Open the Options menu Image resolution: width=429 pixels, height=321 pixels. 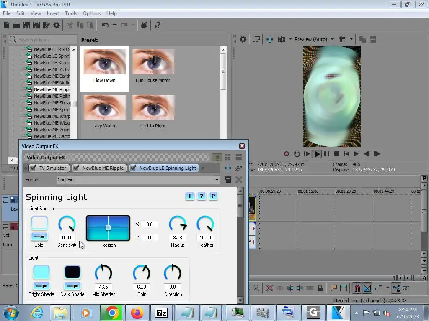(92, 13)
